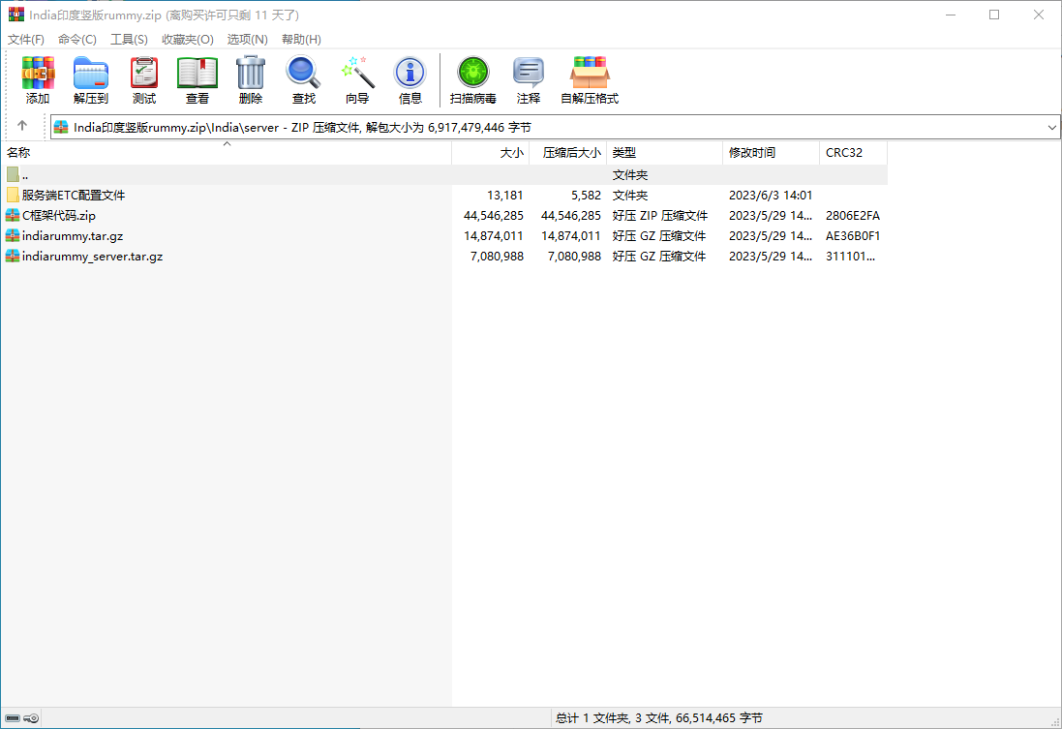Go up one folder level arrow

(x=22, y=127)
